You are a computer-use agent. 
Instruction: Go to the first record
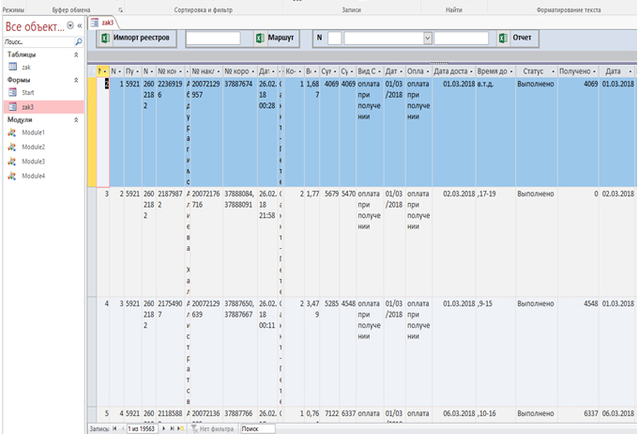pyautogui.click(x=114, y=428)
